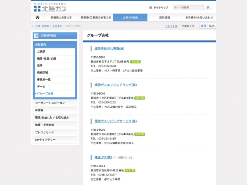Screen dimensions: 247x185
Task: Select 企業・IR情報 navigation tab
Action: click(130, 17)
